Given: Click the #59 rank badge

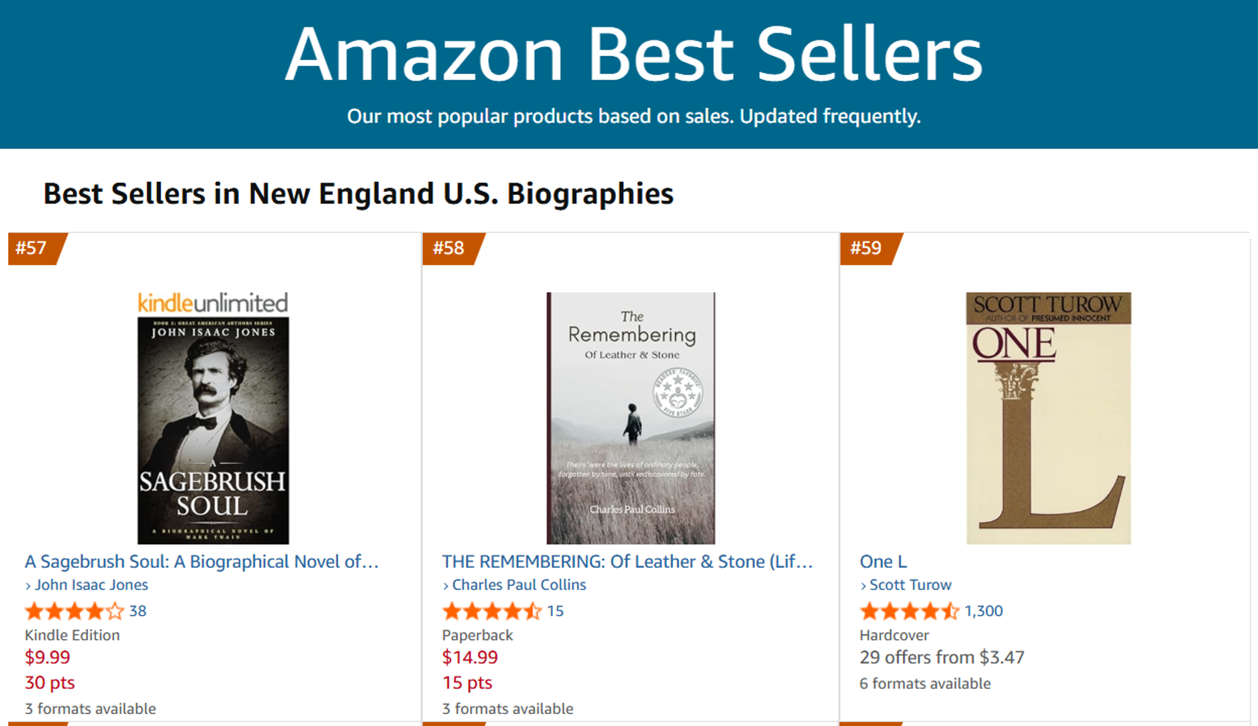Looking at the screenshot, I should [x=866, y=248].
